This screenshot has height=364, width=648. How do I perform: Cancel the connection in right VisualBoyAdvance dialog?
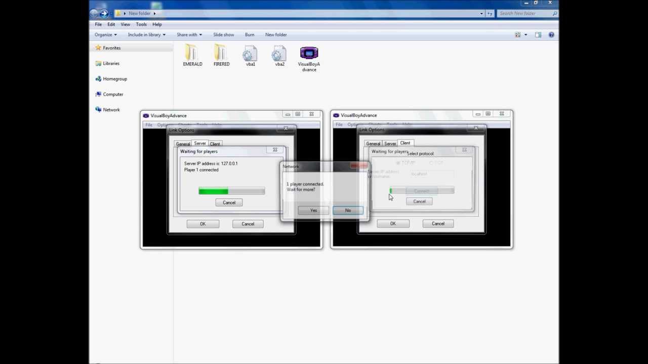click(x=419, y=201)
